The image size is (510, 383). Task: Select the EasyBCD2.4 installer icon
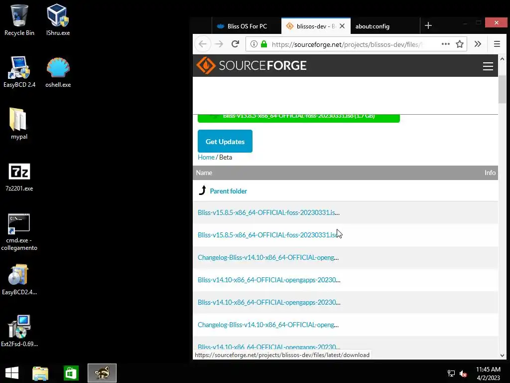(19, 279)
